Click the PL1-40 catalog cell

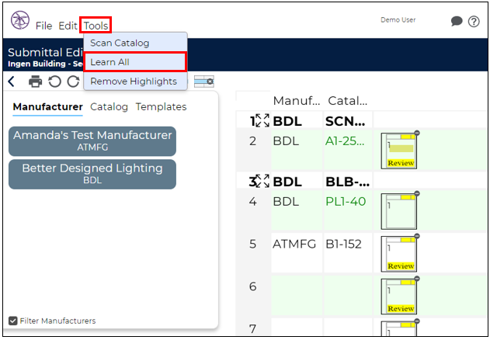pyautogui.click(x=347, y=210)
